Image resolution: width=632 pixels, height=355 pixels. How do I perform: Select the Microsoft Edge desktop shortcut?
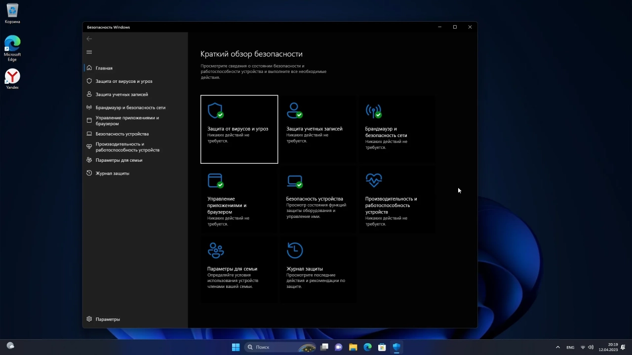coord(12,48)
